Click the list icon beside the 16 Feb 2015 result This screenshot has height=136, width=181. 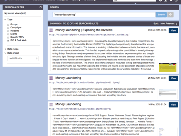pos(51,104)
